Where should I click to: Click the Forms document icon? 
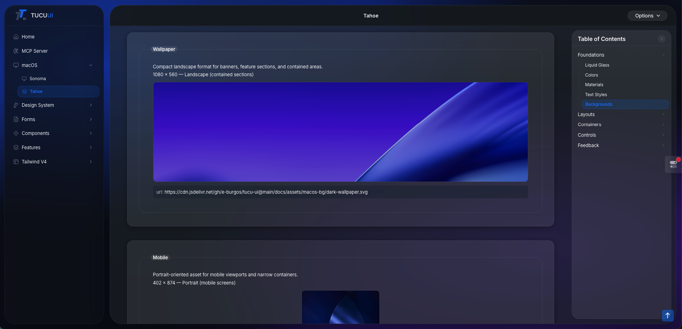(16, 119)
